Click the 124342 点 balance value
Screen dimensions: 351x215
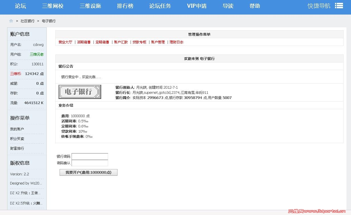click(35, 74)
